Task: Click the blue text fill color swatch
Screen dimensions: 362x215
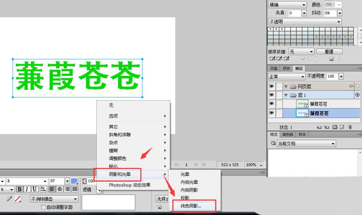Action: click(x=73, y=181)
